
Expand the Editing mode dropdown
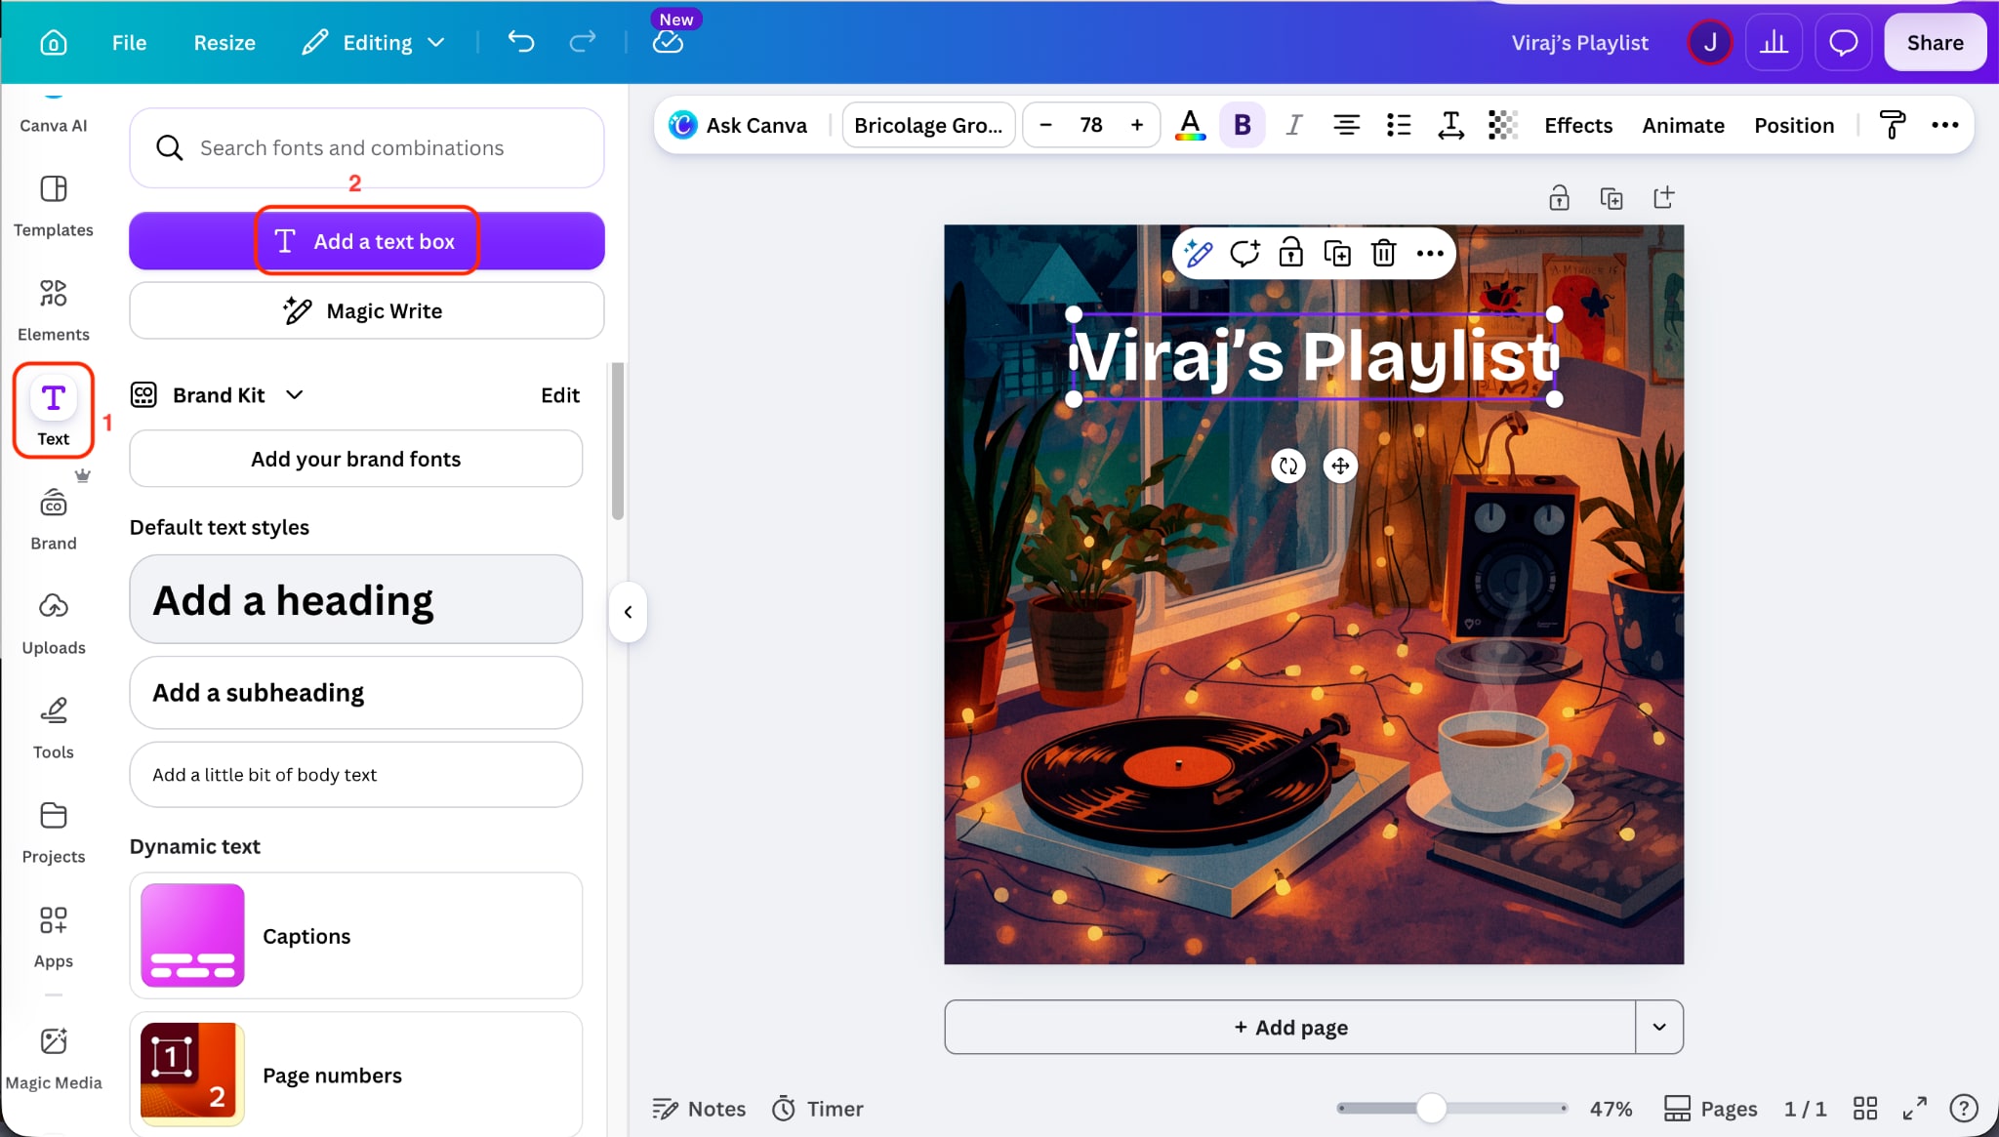[374, 42]
